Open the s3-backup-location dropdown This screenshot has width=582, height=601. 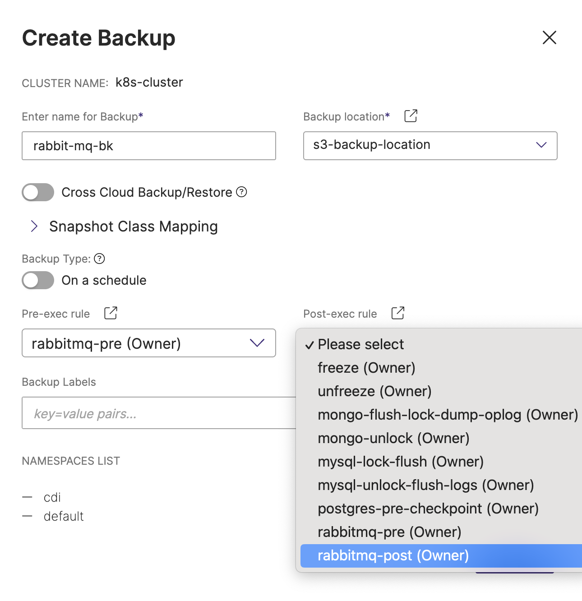point(430,145)
